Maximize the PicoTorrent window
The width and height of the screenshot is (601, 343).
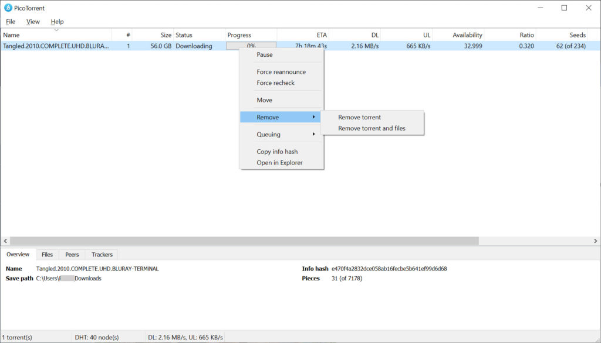564,8
